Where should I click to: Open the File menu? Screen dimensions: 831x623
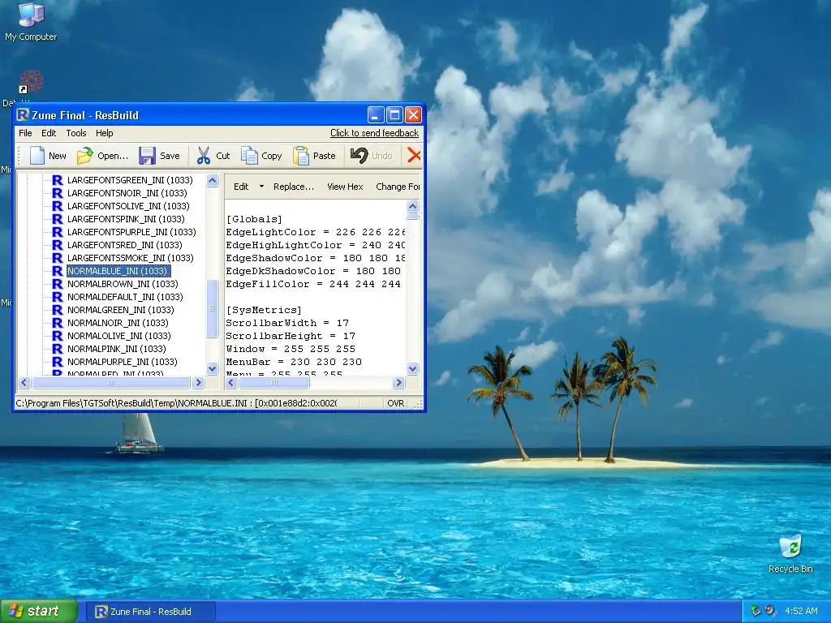25,133
